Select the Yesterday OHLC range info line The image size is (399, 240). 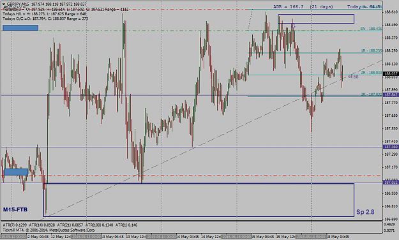click(66, 10)
